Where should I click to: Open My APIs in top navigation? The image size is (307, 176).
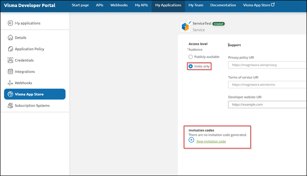tap(141, 5)
